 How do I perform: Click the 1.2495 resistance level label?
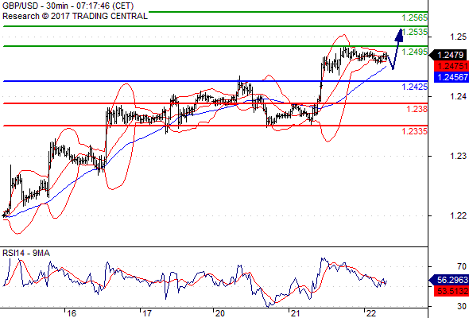pyautogui.click(x=414, y=52)
